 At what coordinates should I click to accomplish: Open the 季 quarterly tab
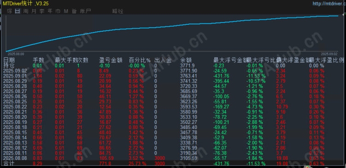click(42, 11)
